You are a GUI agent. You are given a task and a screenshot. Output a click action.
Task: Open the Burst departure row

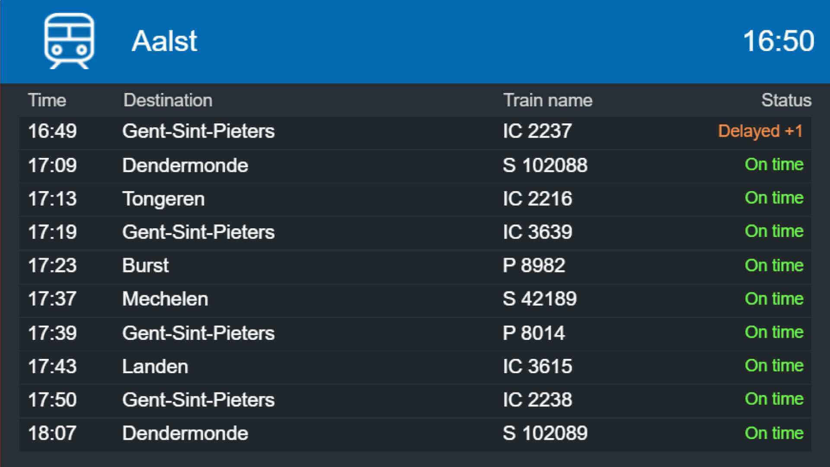pos(415,266)
